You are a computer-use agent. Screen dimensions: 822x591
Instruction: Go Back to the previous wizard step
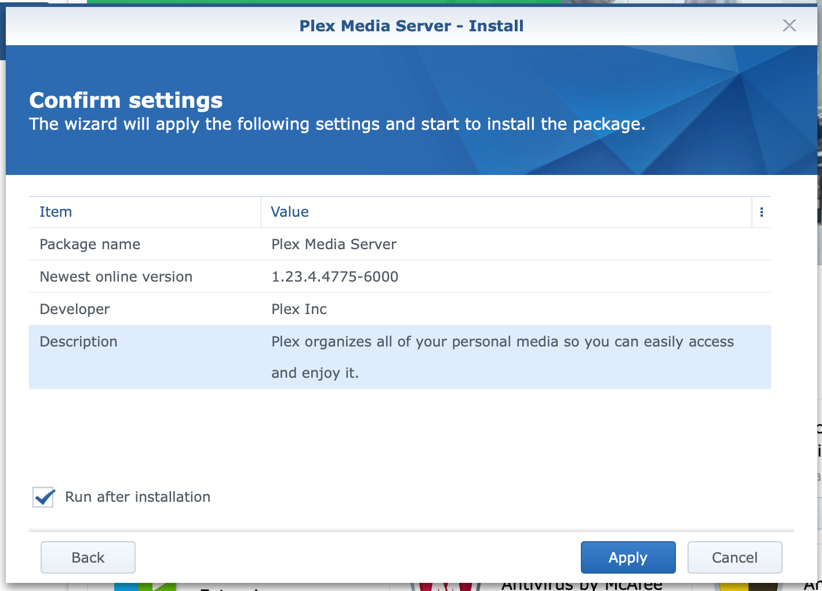[x=88, y=557]
